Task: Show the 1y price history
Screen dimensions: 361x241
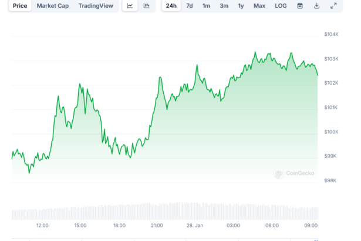Action: point(241,6)
